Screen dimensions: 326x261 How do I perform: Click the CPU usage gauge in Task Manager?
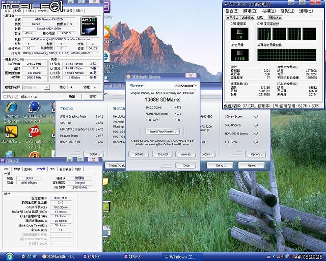click(x=239, y=34)
